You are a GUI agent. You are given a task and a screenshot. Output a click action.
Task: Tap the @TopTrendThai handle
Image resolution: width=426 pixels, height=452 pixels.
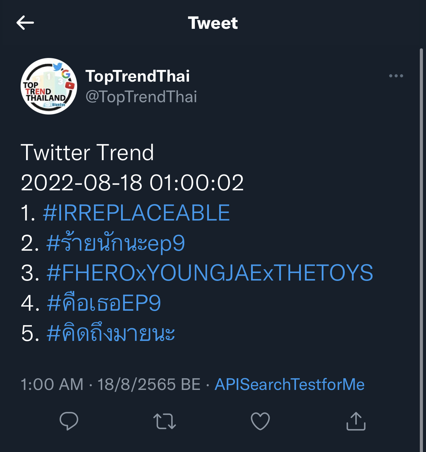[141, 97]
